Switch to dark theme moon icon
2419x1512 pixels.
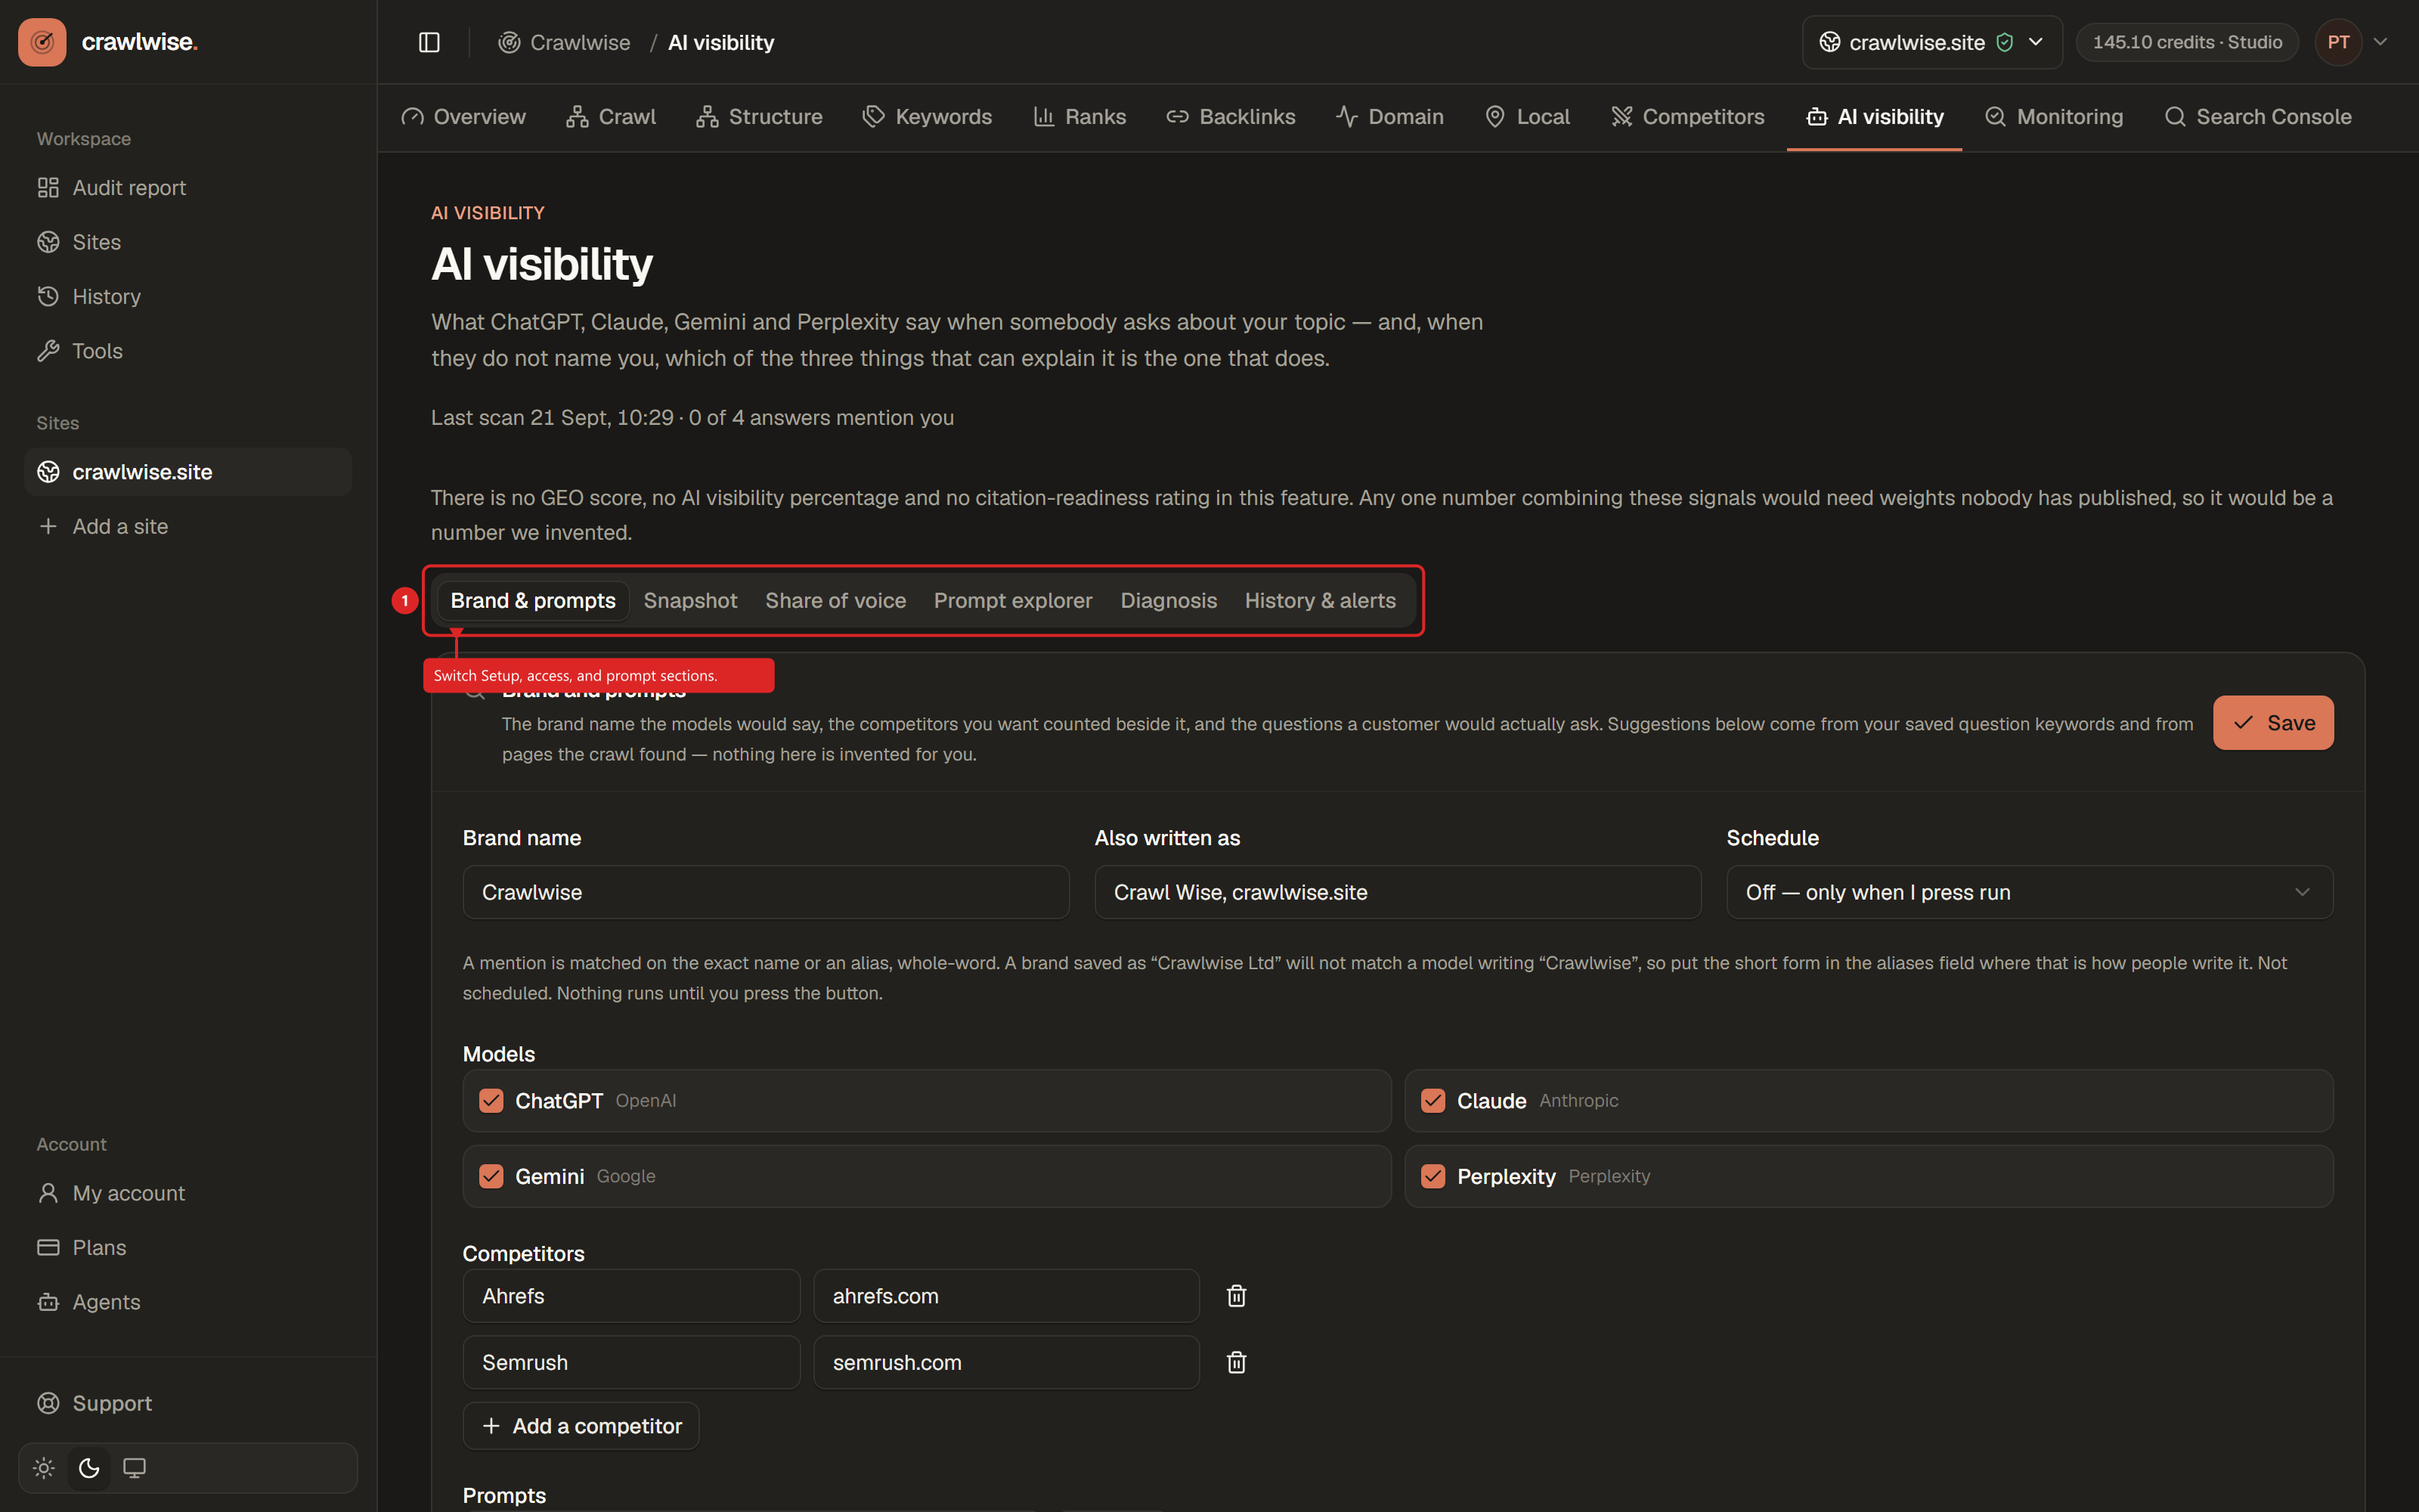point(89,1468)
